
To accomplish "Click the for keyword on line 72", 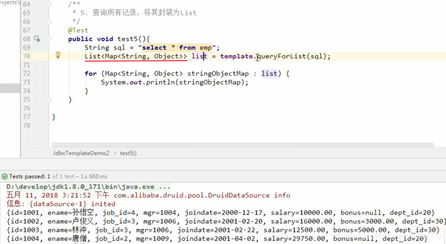I will coord(91,73).
